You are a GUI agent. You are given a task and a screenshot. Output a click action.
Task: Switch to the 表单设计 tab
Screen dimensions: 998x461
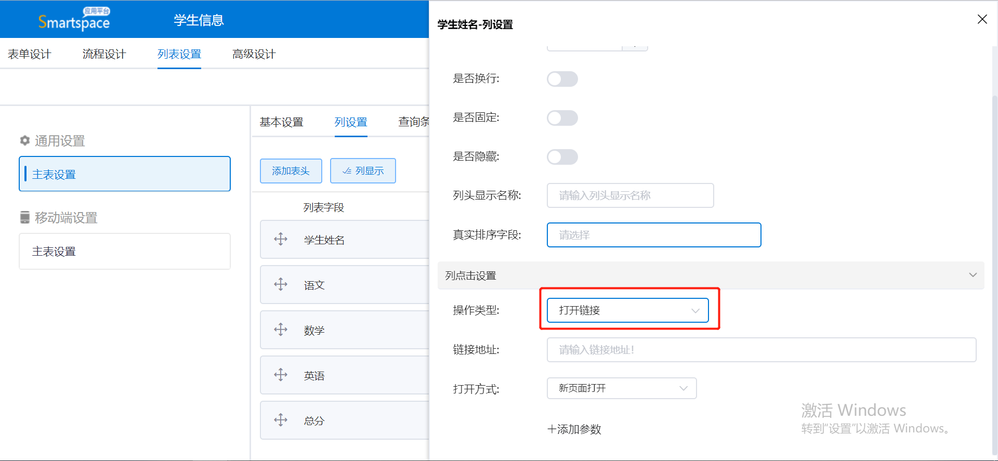pos(30,54)
